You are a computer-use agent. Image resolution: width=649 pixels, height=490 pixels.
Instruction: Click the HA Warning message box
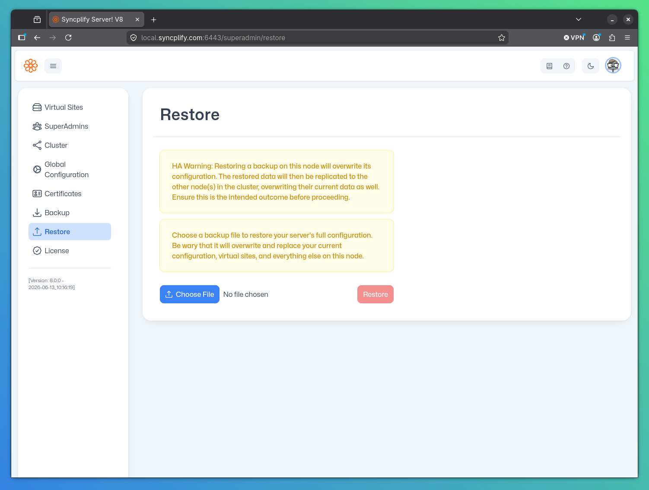point(277,181)
